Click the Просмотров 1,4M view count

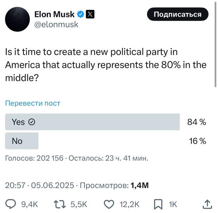pyautogui.click(x=115, y=186)
